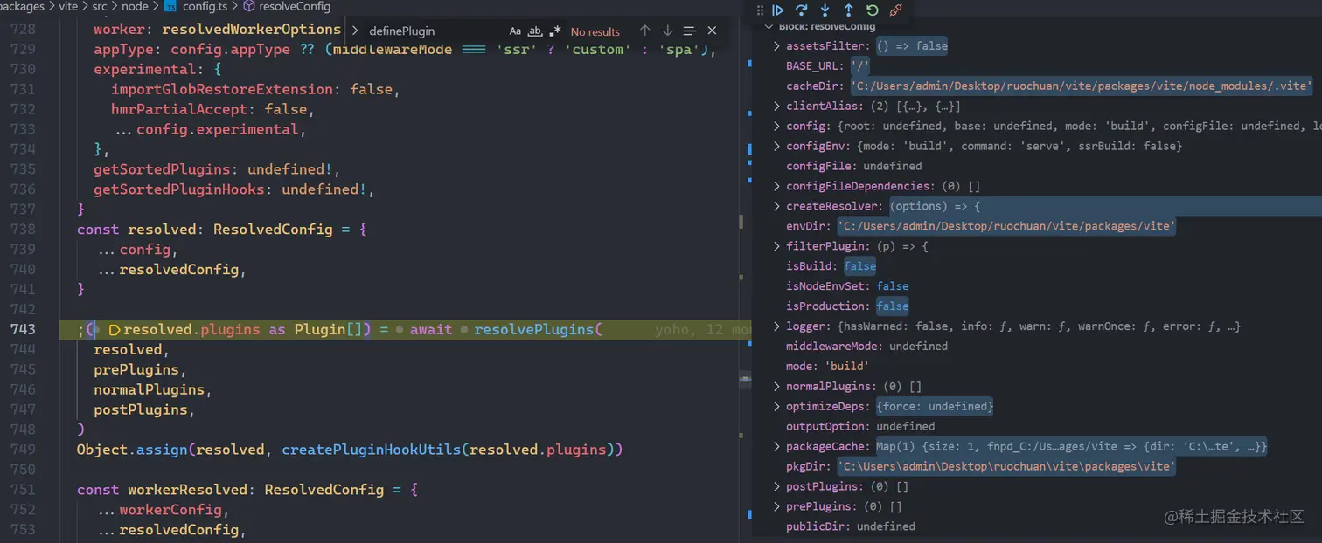This screenshot has height=543, width=1322.
Task: Click 'getSortedPluginHooks' on line 736
Action: (x=179, y=189)
